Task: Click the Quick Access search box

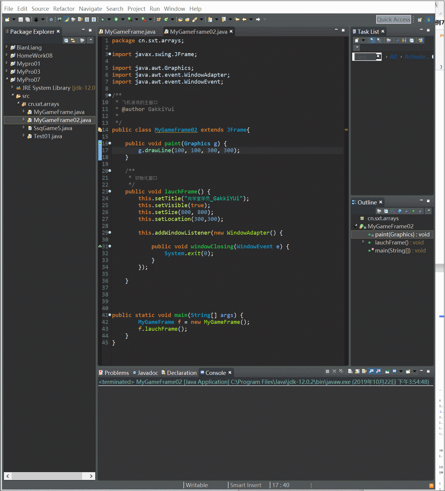Action: 394,19
